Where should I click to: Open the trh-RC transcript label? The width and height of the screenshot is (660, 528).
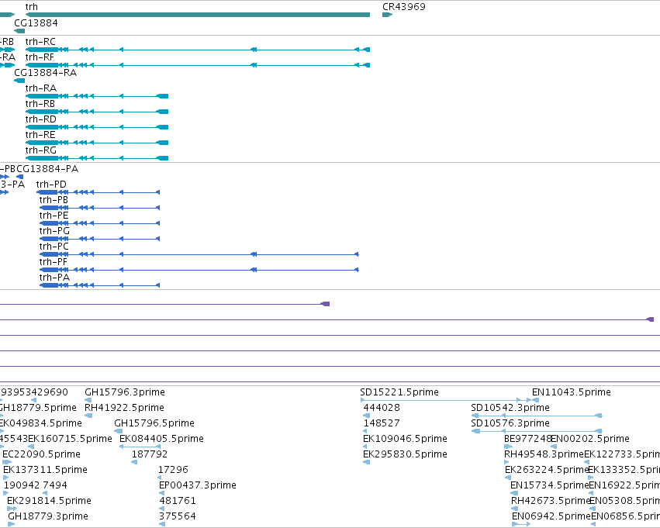[x=40, y=42]
